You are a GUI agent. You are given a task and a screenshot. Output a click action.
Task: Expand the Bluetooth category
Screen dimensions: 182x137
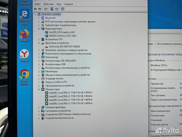[x=39, y=18]
